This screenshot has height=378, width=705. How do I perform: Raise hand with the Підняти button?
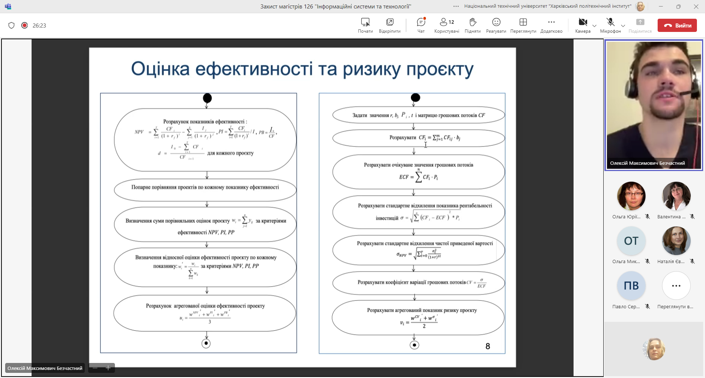pyautogui.click(x=473, y=25)
